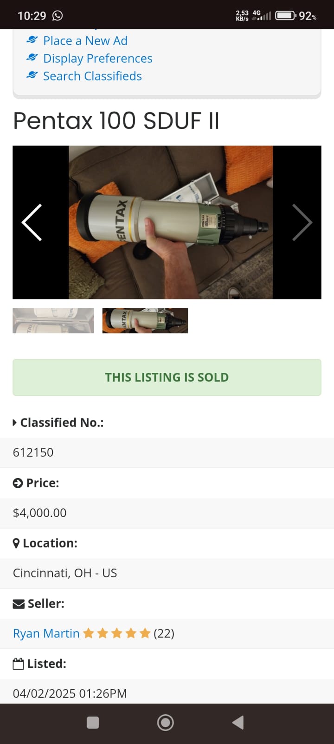334x744 pixels.
Task: Tap the arrow circle icon beside Price
Action: pyautogui.click(x=18, y=483)
